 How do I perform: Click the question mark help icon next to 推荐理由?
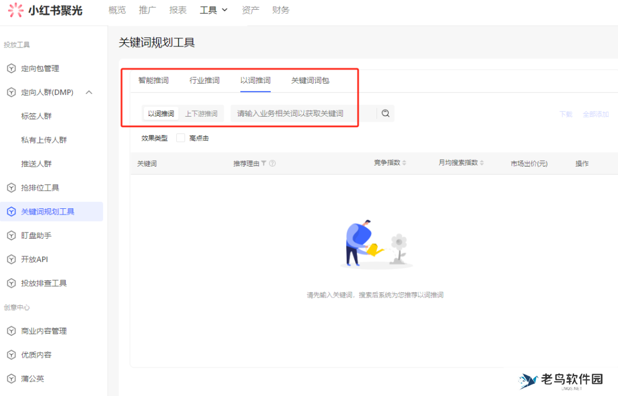click(x=272, y=163)
